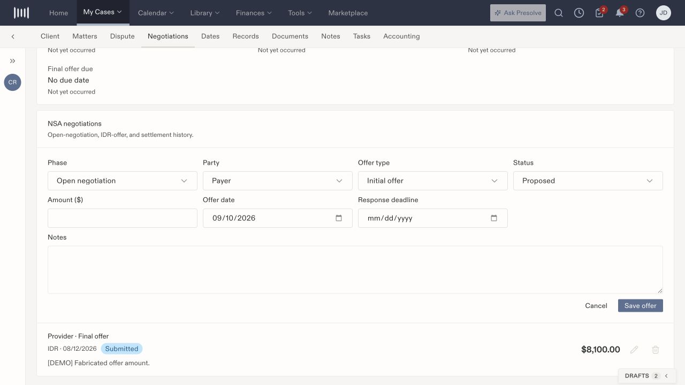Open the notifications bell icon

click(x=620, y=13)
